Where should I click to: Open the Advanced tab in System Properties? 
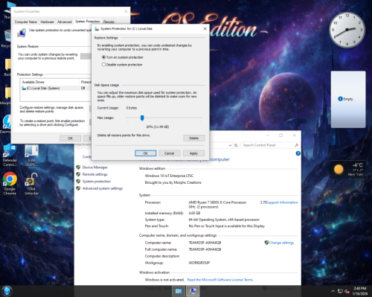click(x=65, y=22)
